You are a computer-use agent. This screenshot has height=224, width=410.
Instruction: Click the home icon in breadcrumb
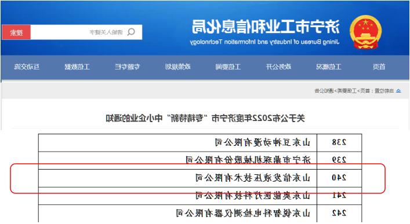tap(398, 91)
